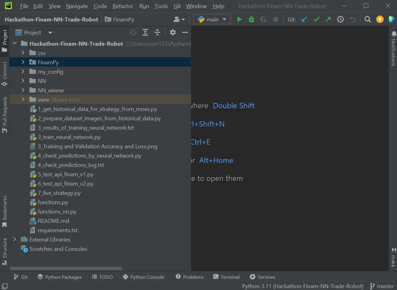Toggle the Bookmarks tool window

tap(5, 212)
